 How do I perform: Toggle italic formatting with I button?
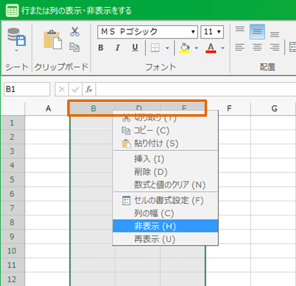118,47
